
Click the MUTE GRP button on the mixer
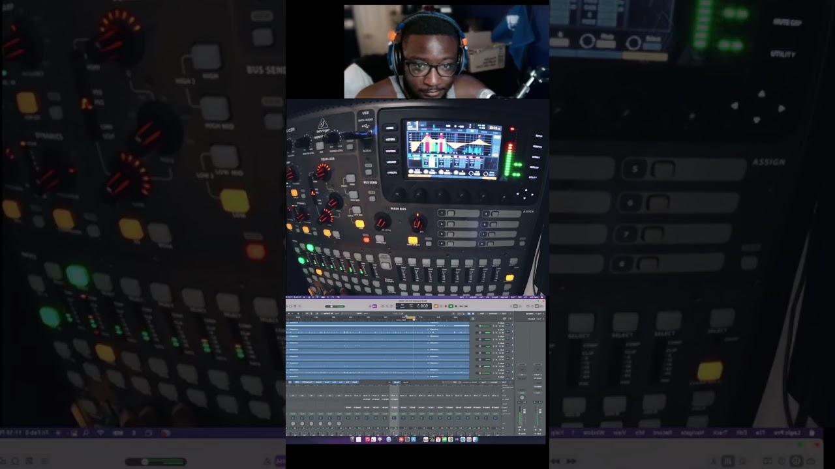[534, 167]
